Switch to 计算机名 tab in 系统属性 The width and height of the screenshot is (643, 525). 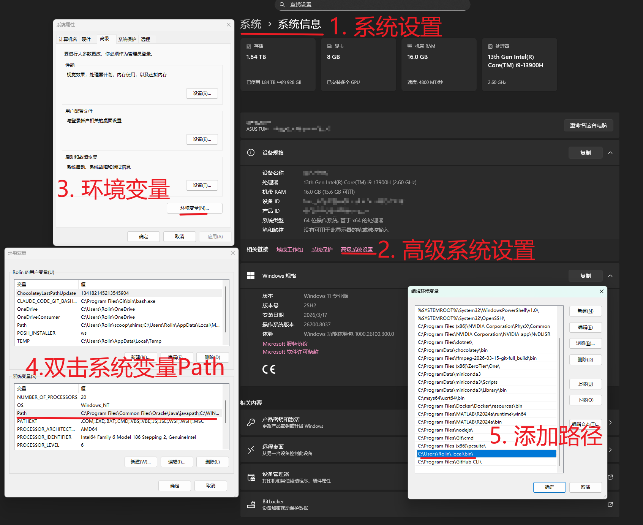click(x=68, y=40)
